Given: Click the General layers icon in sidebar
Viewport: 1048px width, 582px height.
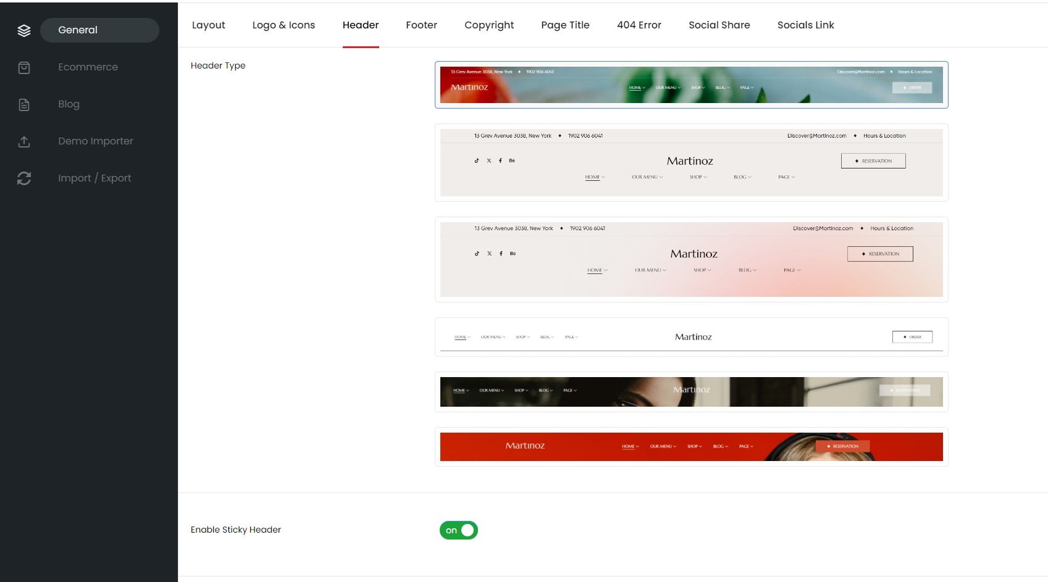Looking at the screenshot, I should point(24,30).
